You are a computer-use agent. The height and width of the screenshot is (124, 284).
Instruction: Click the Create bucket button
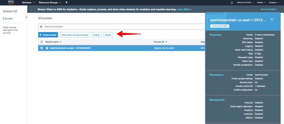click(48, 35)
